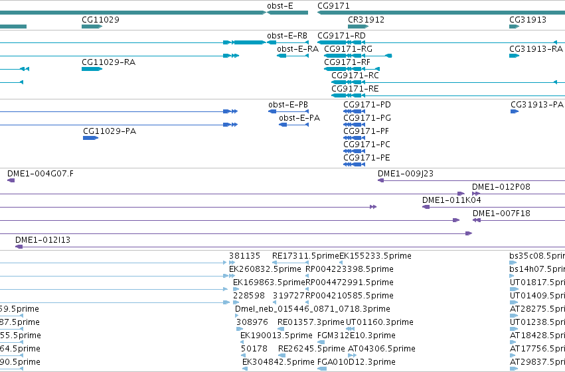Click EST AT17756.5prime
565x372 pixels.
513,356
